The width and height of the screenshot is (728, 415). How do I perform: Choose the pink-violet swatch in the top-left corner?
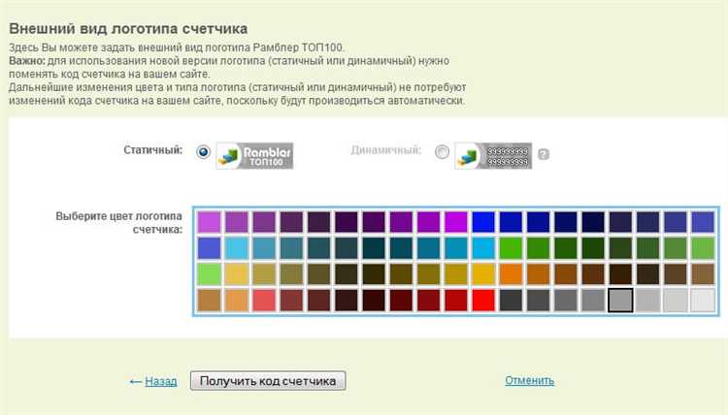coord(209,222)
